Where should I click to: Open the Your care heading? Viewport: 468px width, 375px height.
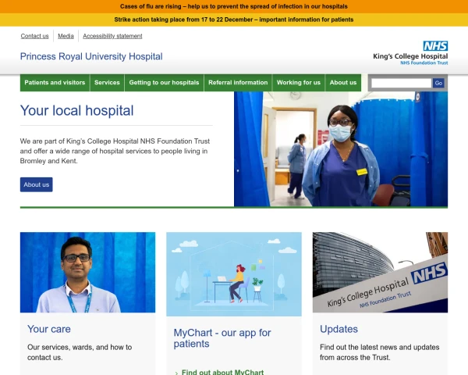[49, 329]
